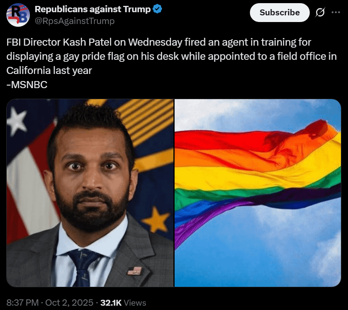Viewport: 348px width, 310px height.
Task: Click the line 'California last year' in the tweet
Action: [x=49, y=71]
